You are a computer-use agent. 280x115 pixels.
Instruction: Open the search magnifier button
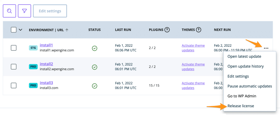click(9, 11)
